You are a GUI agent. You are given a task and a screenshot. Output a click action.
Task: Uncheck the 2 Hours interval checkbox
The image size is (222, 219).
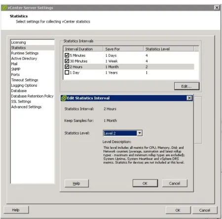coord(67,67)
